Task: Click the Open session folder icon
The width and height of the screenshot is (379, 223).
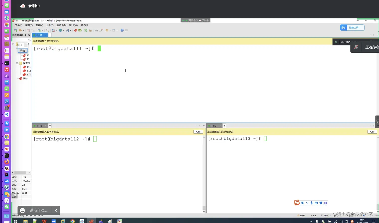Action: 20,30
